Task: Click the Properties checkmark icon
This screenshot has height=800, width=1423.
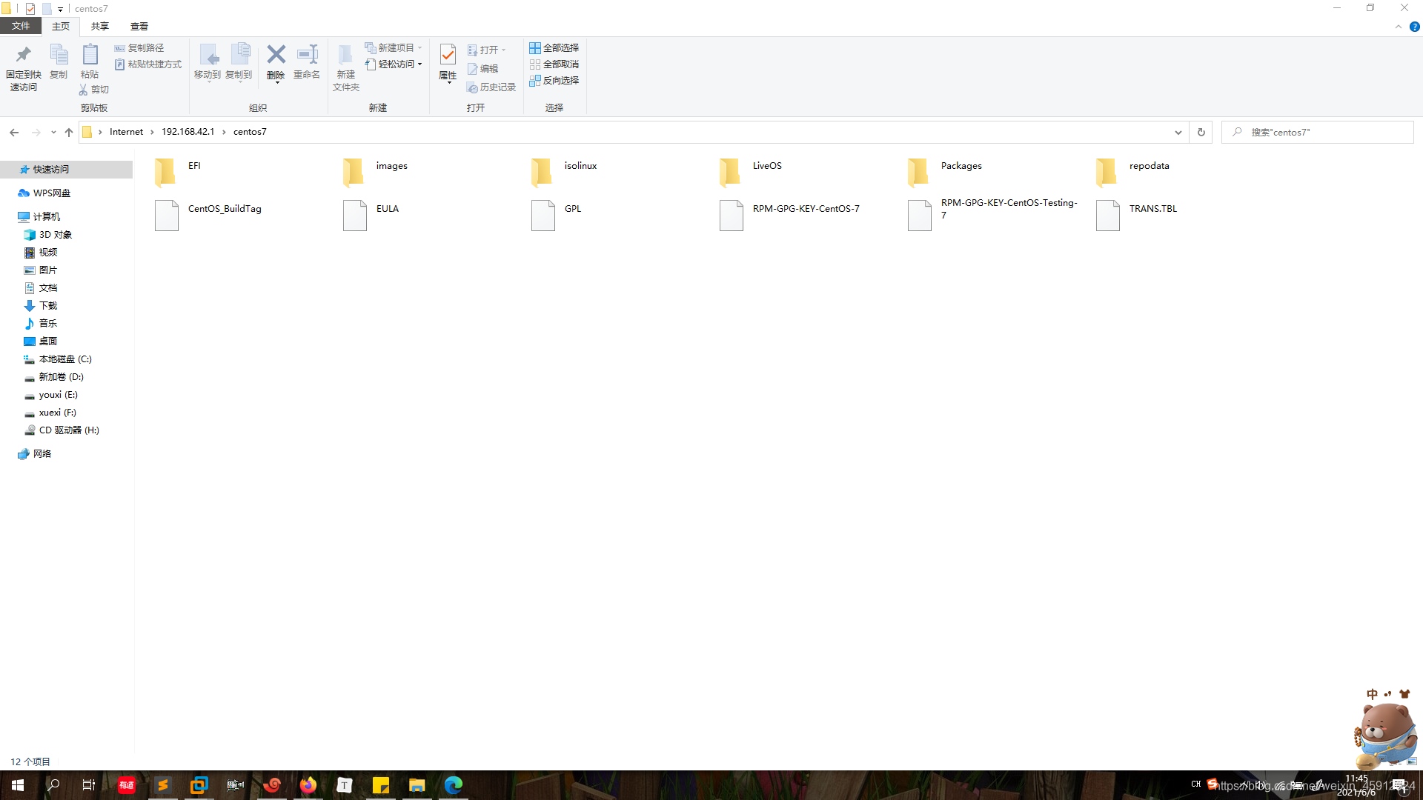Action: coord(448,54)
